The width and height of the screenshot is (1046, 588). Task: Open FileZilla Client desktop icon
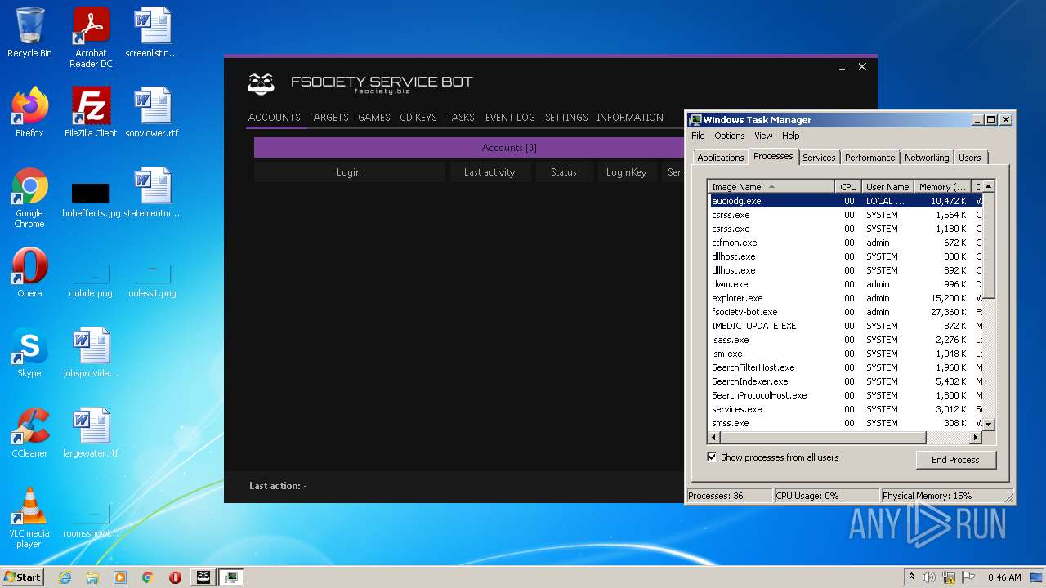pyautogui.click(x=91, y=113)
